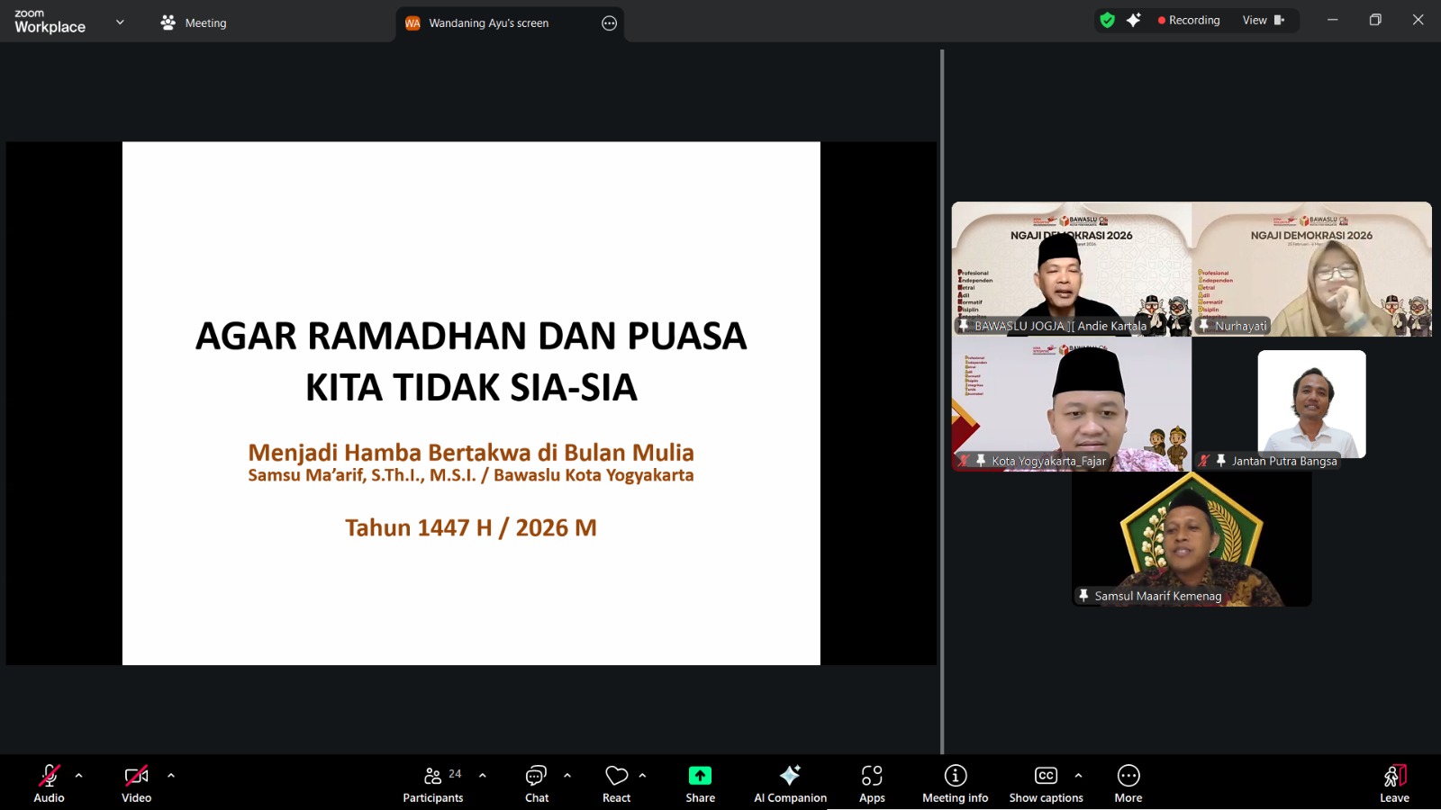
Task: Enable Show captions
Action: click(1046, 781)
